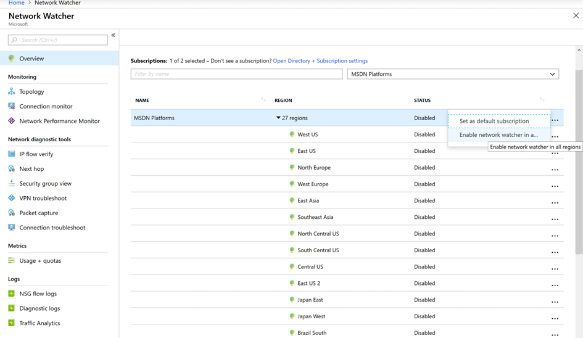Click the Network Performance Monitor icon
Image resolution: width=583 pixels, height=338 pixels.
click(x=12, y=121)
